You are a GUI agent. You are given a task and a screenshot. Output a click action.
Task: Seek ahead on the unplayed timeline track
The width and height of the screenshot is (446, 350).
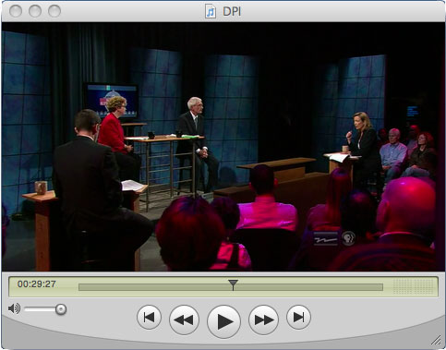point(307,287)
